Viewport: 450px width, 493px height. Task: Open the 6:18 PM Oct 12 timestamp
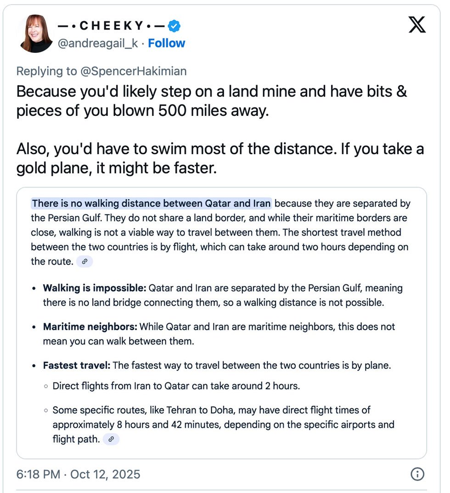78,474
